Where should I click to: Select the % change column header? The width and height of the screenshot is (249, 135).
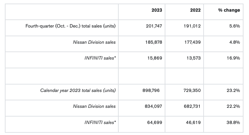click(229, 10)
